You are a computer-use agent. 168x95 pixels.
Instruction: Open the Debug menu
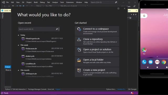click(42, 2)
